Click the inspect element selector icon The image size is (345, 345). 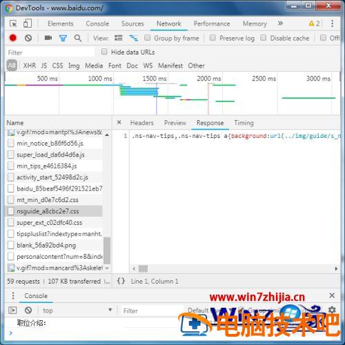pos(13,23)
